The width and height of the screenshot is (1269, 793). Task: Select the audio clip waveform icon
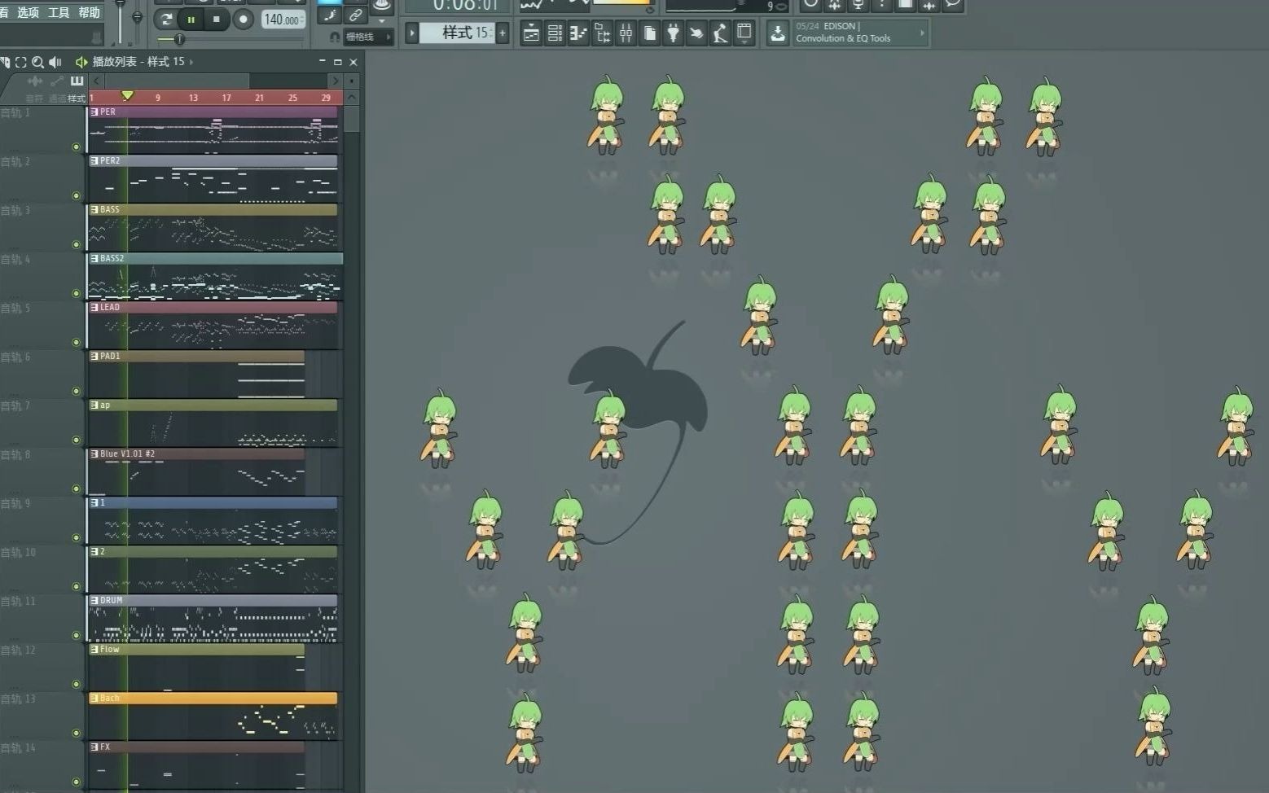[x=35, y=81]
